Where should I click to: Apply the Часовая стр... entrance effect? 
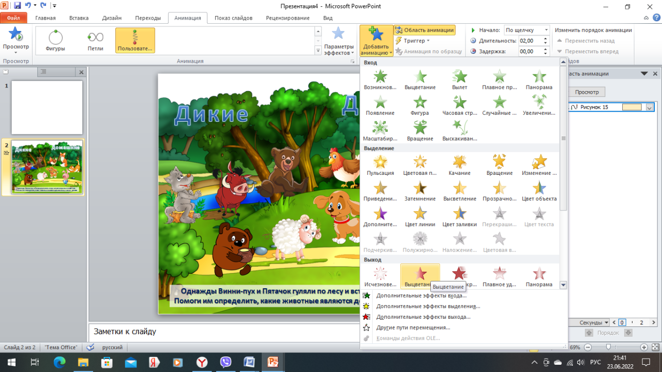pos(460,105)
